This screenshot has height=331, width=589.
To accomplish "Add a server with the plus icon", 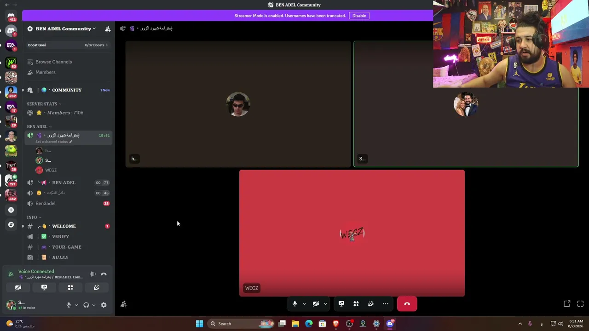I will click(x=11, y=210).
